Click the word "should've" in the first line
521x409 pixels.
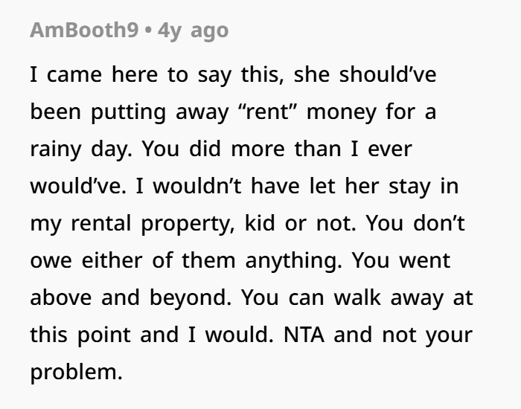(388, 74)
